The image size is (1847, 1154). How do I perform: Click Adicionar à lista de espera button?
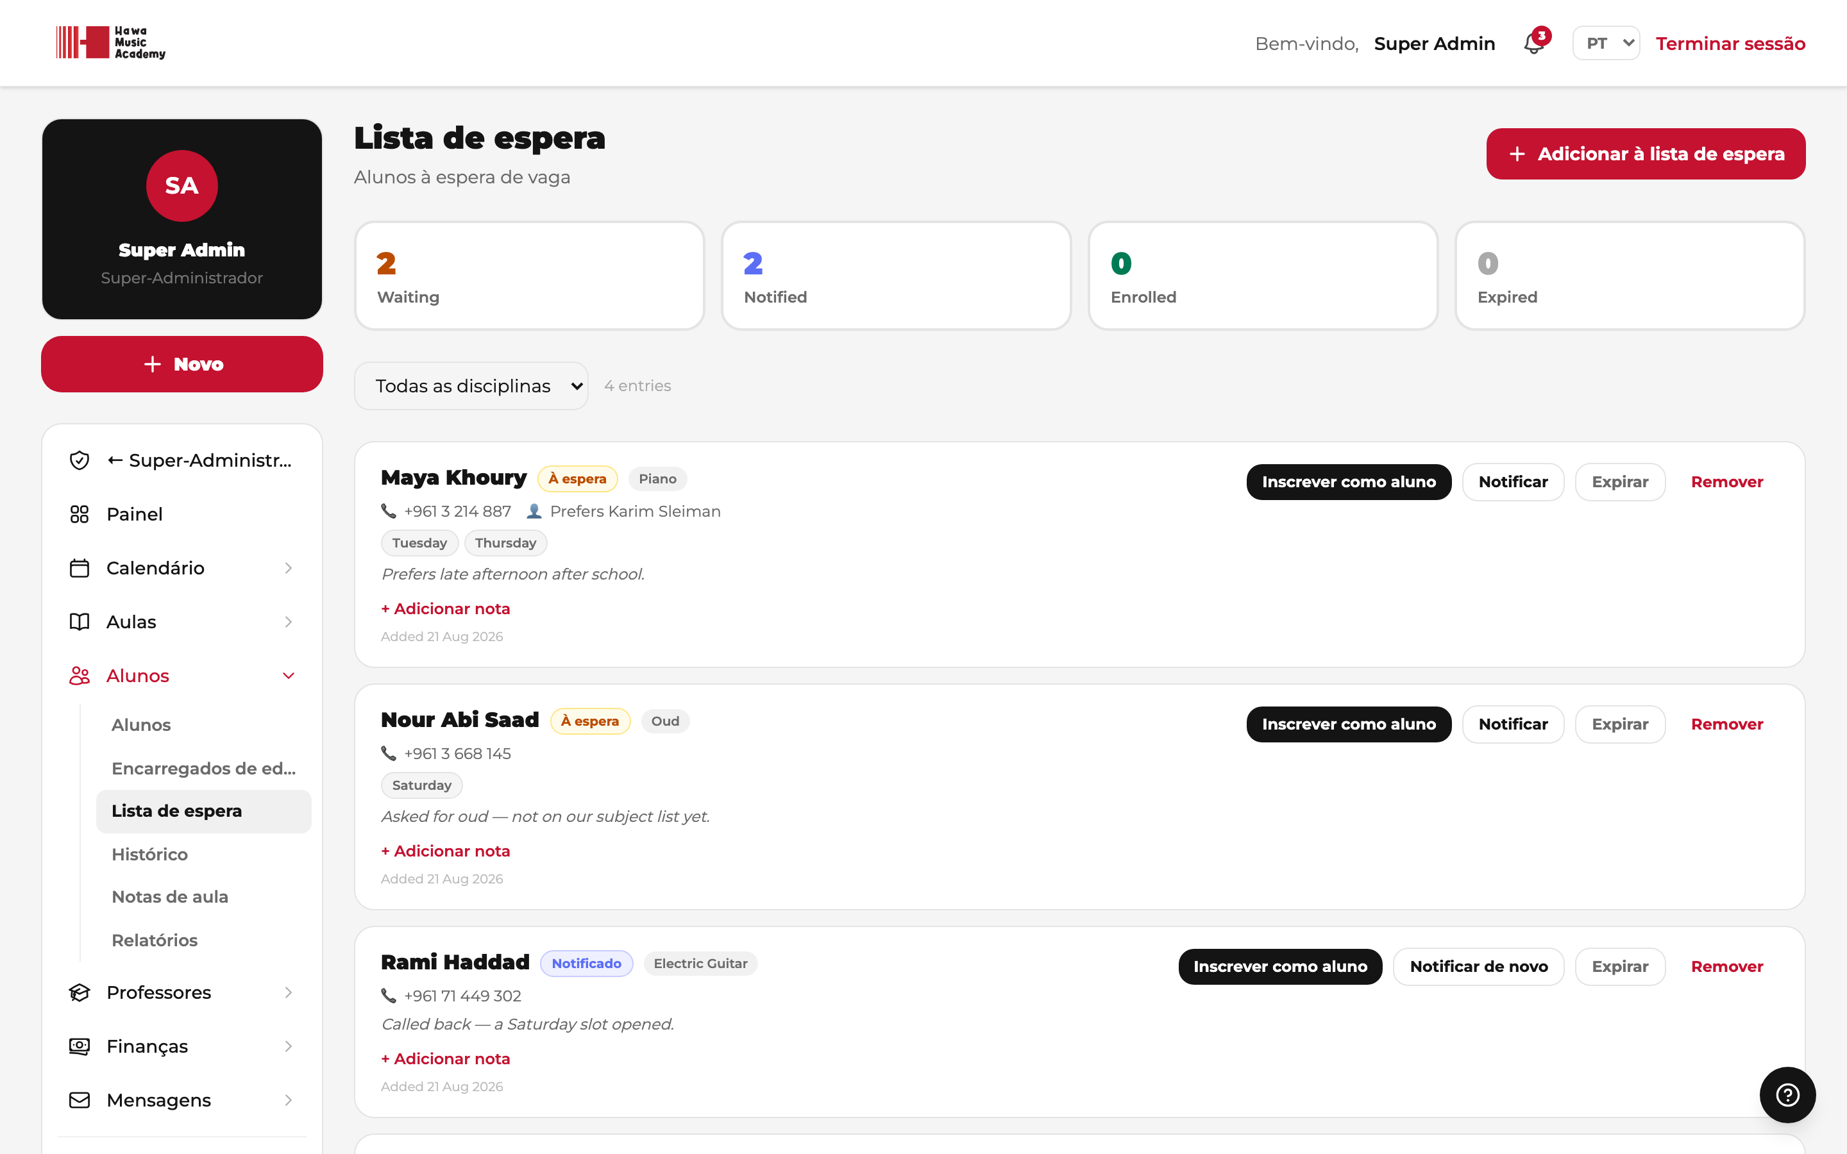(x=1646, y=153)
